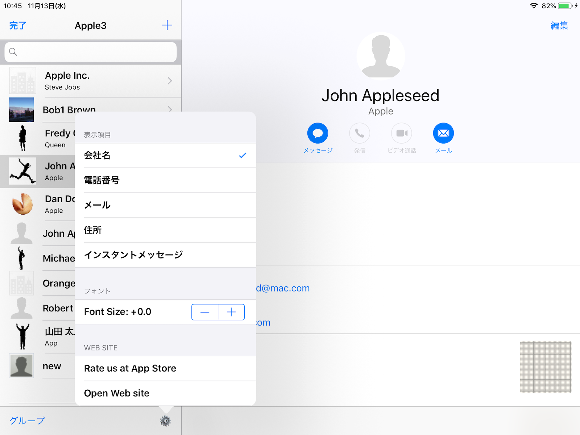Tap the 完了 done button
The height and width of the screenshot is (435, 580).
coord(17,25)
